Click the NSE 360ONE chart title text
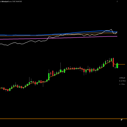This screenshot has width=127, height=127. [x=11, y=2]
